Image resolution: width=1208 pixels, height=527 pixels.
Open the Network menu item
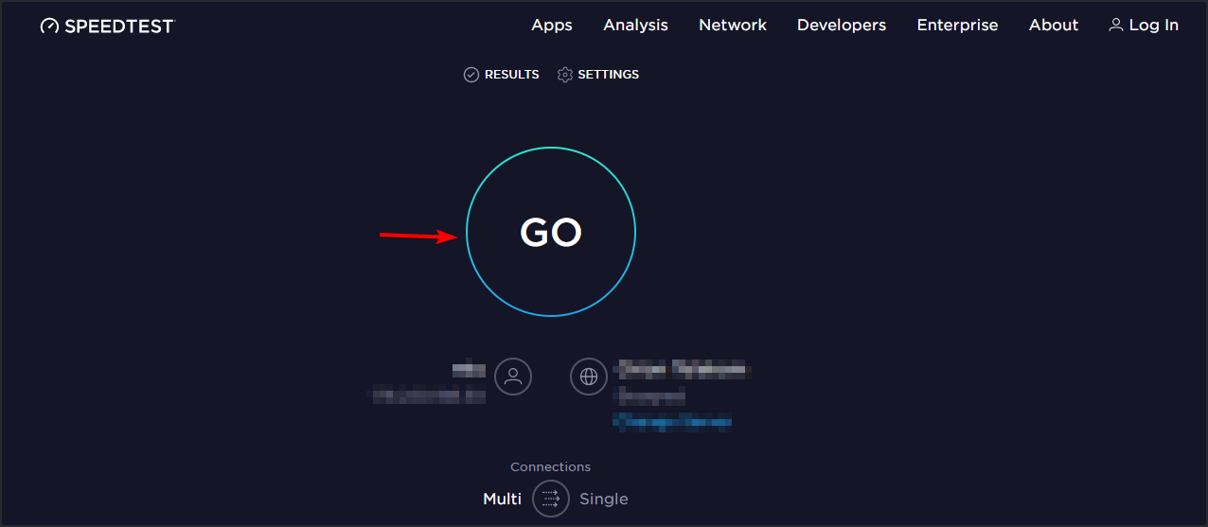[733, 26]
